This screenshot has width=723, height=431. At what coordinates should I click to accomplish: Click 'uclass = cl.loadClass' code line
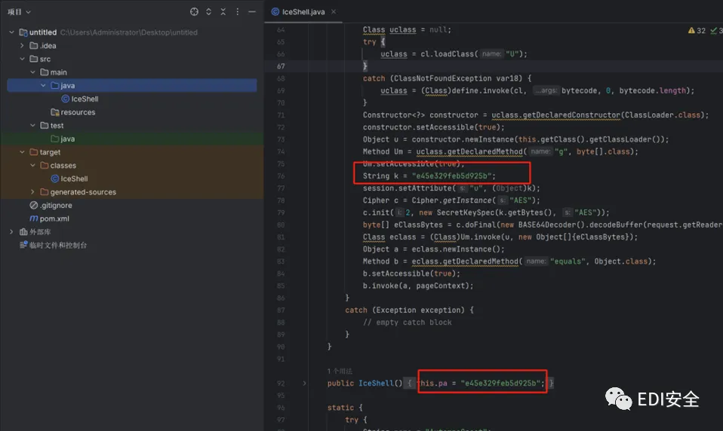[x=454, y=54]
